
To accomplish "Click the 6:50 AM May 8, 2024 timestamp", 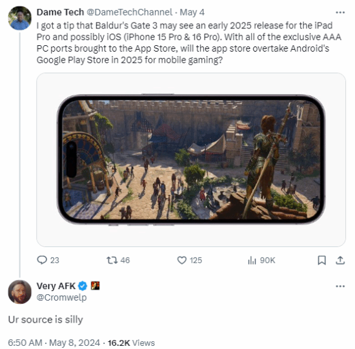I will pyautogui.click(x=54, y=343).
